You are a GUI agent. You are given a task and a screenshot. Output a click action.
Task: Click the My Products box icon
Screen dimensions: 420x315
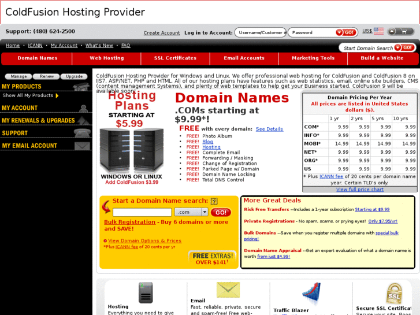pos(81,87)
